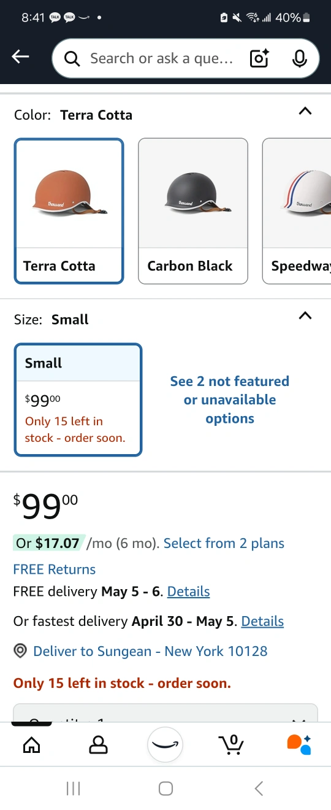Open camera lens search icon
This screenshot has height=810, width=331.
[x=259, y=58]
